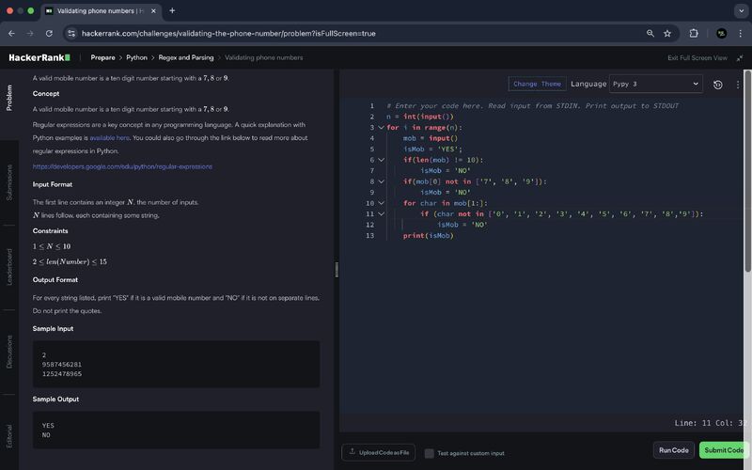This screenshot has height=470, width=752.
Task: Reset code with the history clock icon
Action: tap(718, 85)
